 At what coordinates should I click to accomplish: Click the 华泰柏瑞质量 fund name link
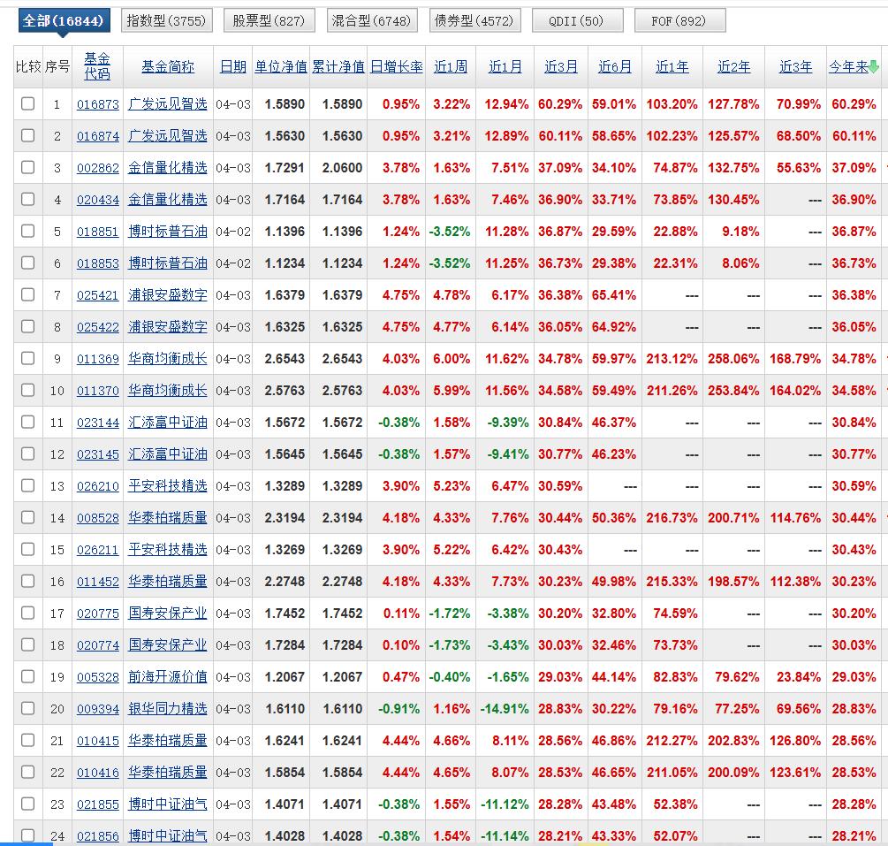point(168,517)
